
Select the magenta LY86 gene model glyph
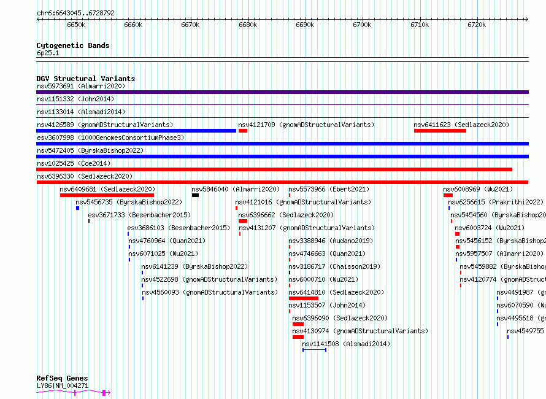coord(74,393)
